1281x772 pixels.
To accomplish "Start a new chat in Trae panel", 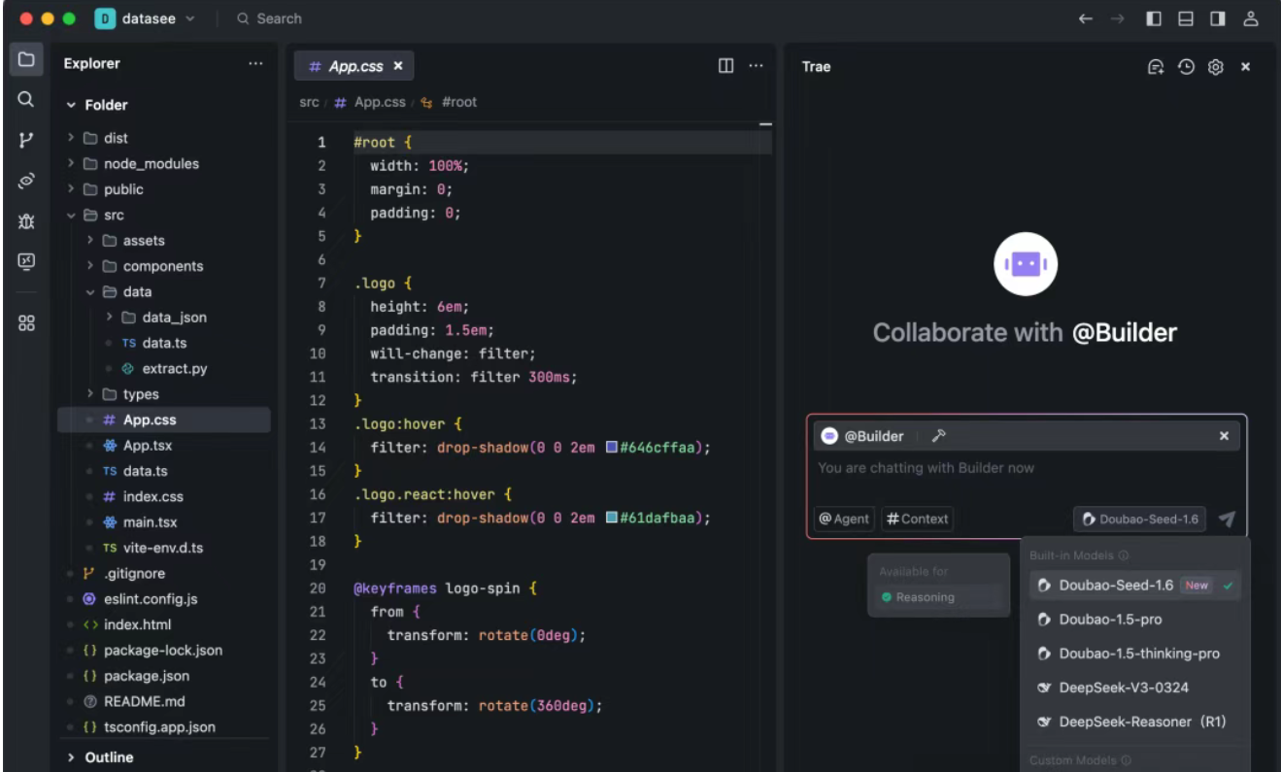I will (1156, 67).
